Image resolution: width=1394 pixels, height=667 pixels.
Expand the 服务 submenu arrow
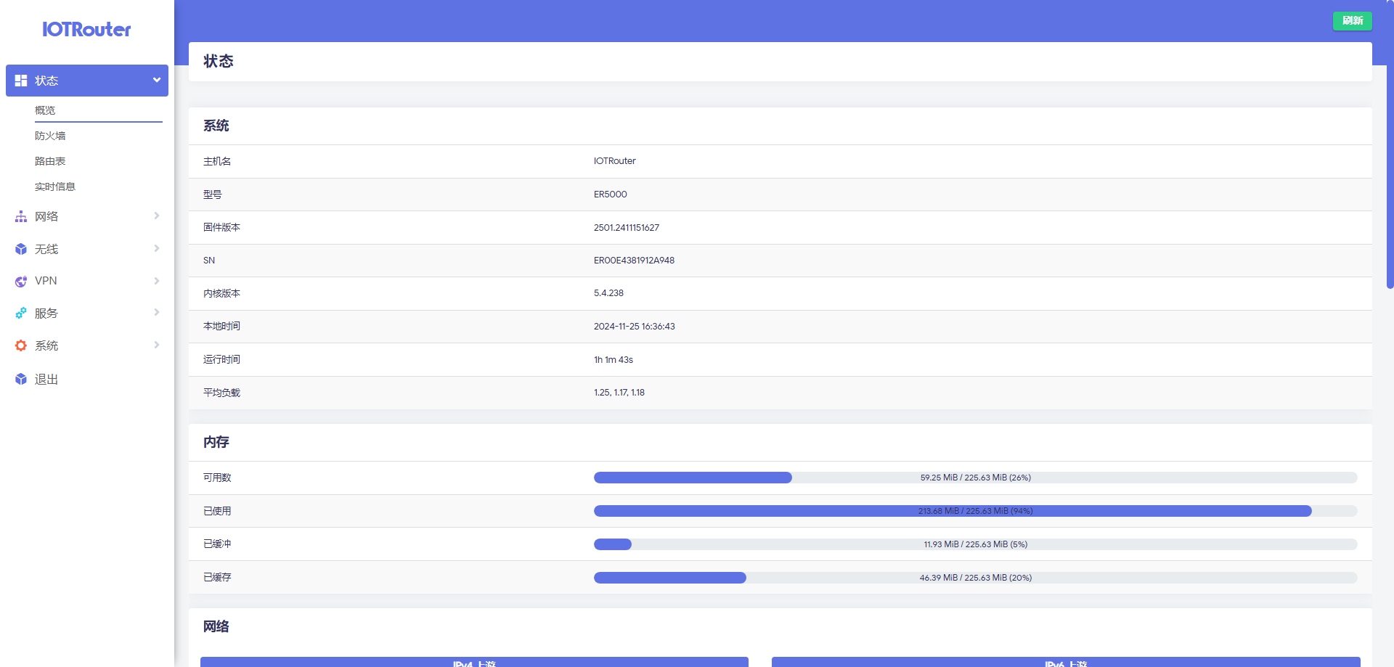point(156,312)
